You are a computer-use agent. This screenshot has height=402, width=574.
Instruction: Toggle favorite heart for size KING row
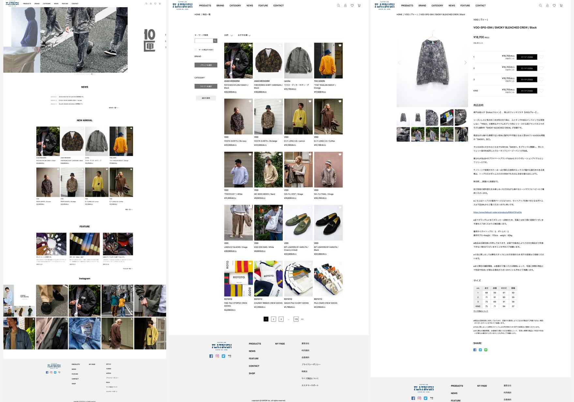coord(541,91)
